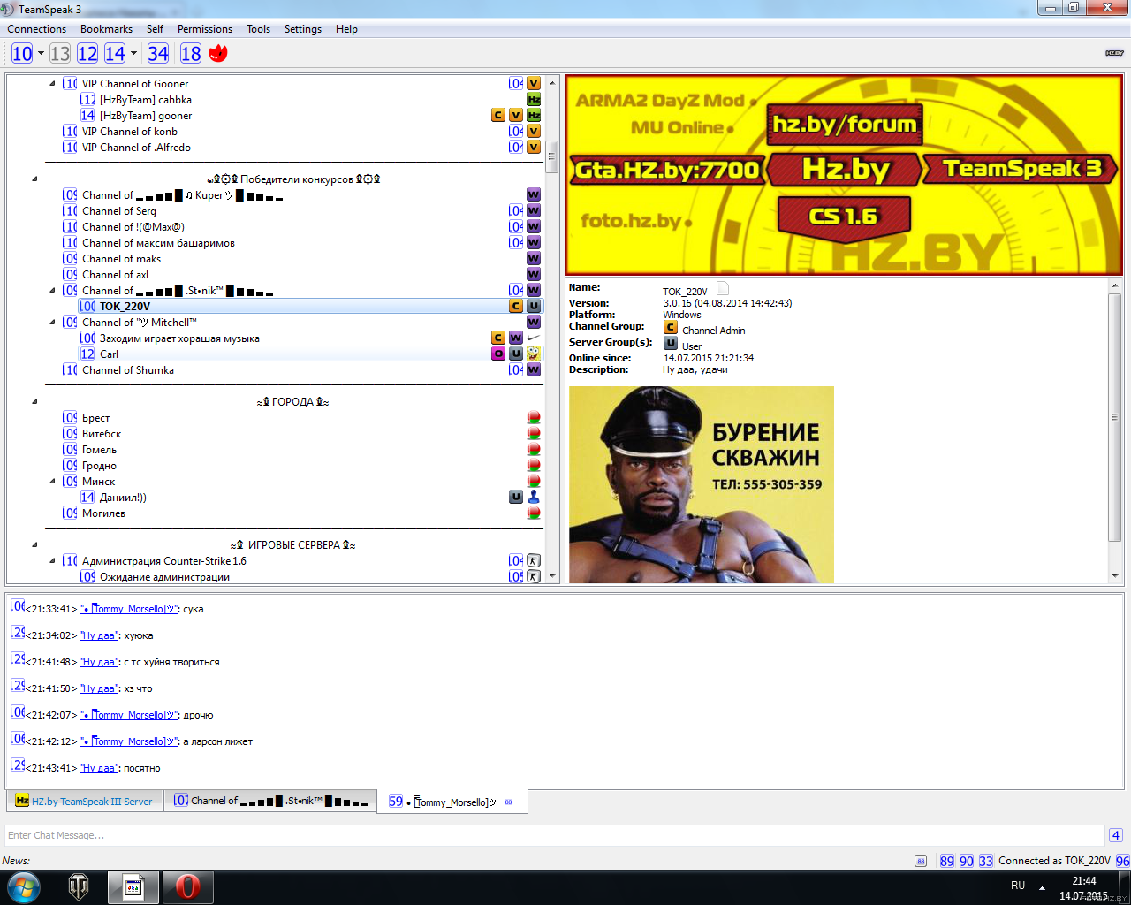Open the emoticon button beside the chat input
This screenshot has height=905, width=1131.
click(1116, 835)
